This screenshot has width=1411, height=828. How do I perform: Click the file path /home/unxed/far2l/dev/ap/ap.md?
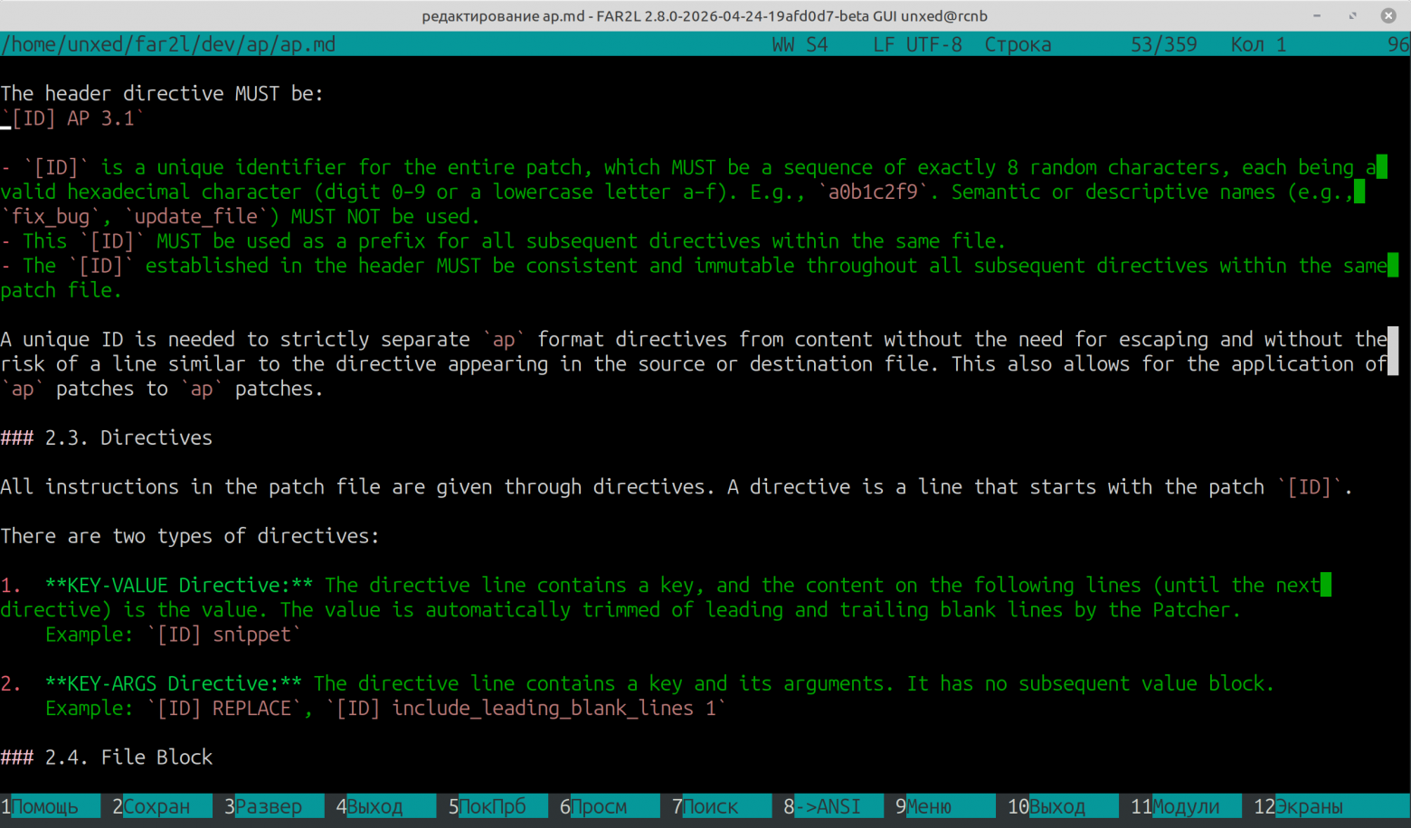(168, 44)
